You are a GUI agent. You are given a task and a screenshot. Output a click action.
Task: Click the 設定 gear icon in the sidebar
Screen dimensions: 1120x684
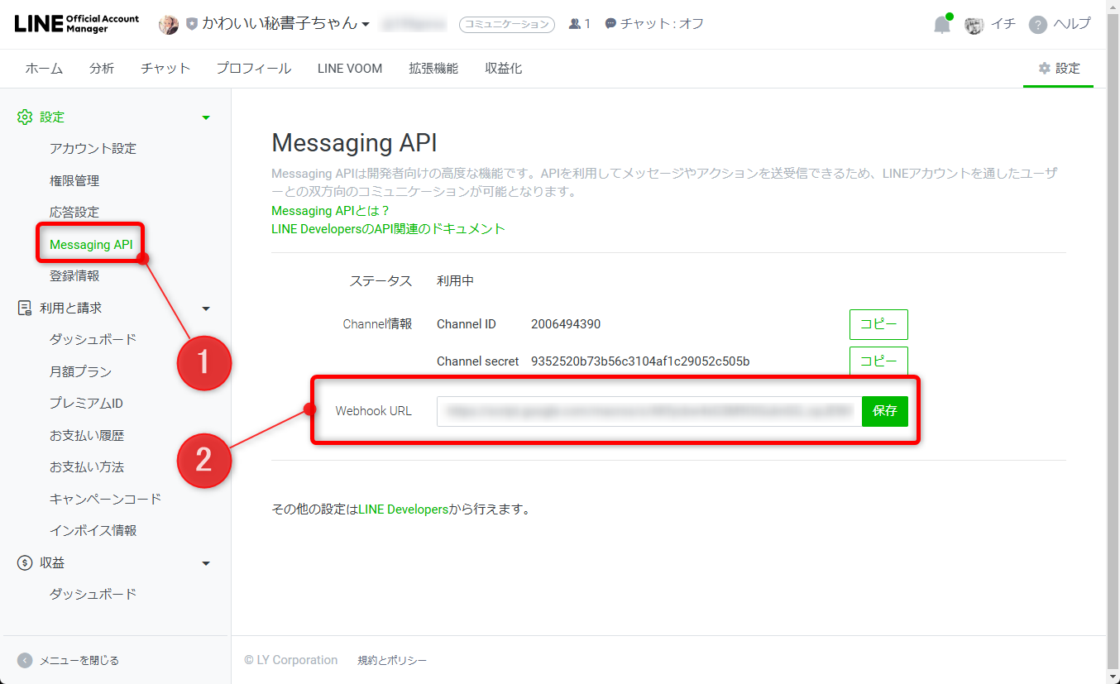[25, 117]
